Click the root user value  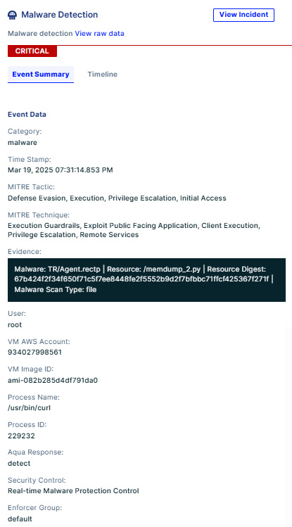pyautogui.click(x=15, y=324)
